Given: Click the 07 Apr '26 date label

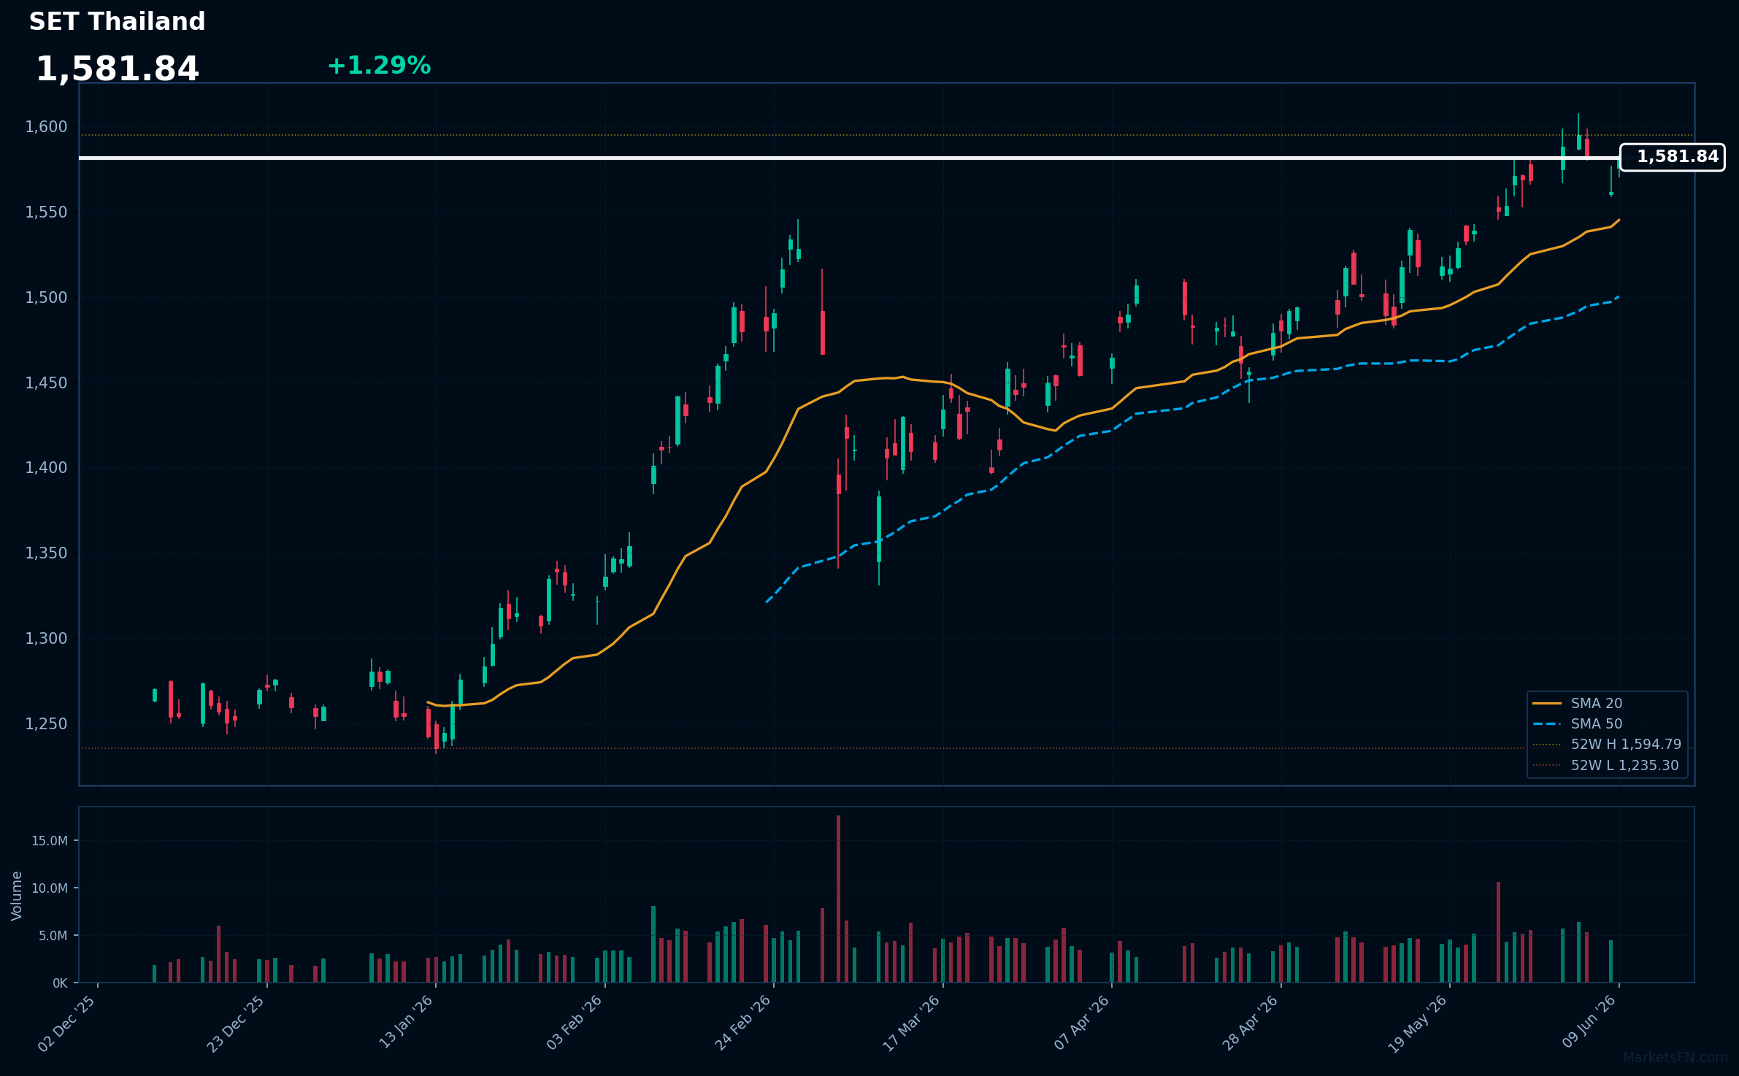Looking at the screenshot, I should click(x=1081, y=1022).
